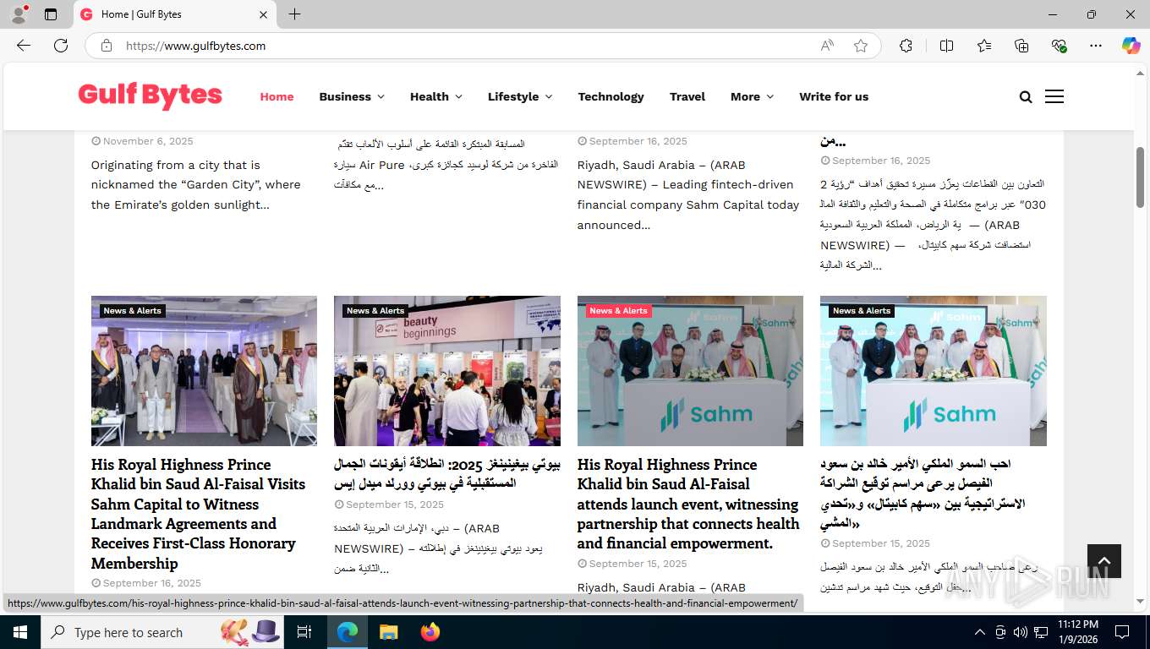Expand the Lifestyle menu dropdown
The image size is (1150, 649).
point(520,97)
